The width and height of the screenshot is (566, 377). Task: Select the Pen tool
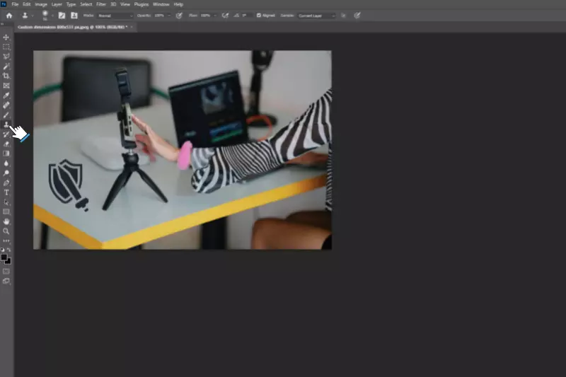tap(6, 183)
